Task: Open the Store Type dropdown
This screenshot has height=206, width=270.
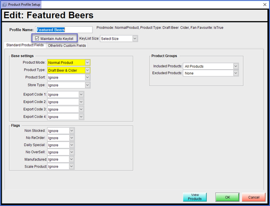Action: 69,85
